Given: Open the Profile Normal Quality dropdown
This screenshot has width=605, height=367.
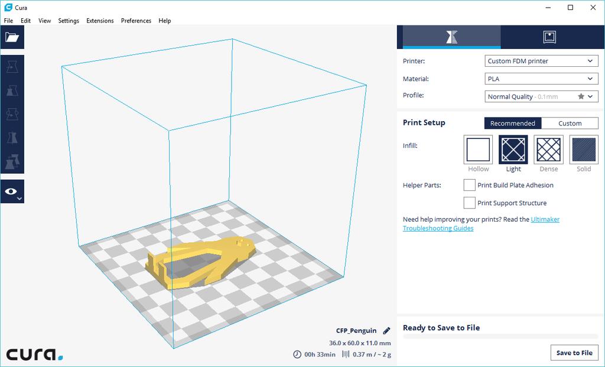Looking at the screenshot, I should (x=541, y=96).
